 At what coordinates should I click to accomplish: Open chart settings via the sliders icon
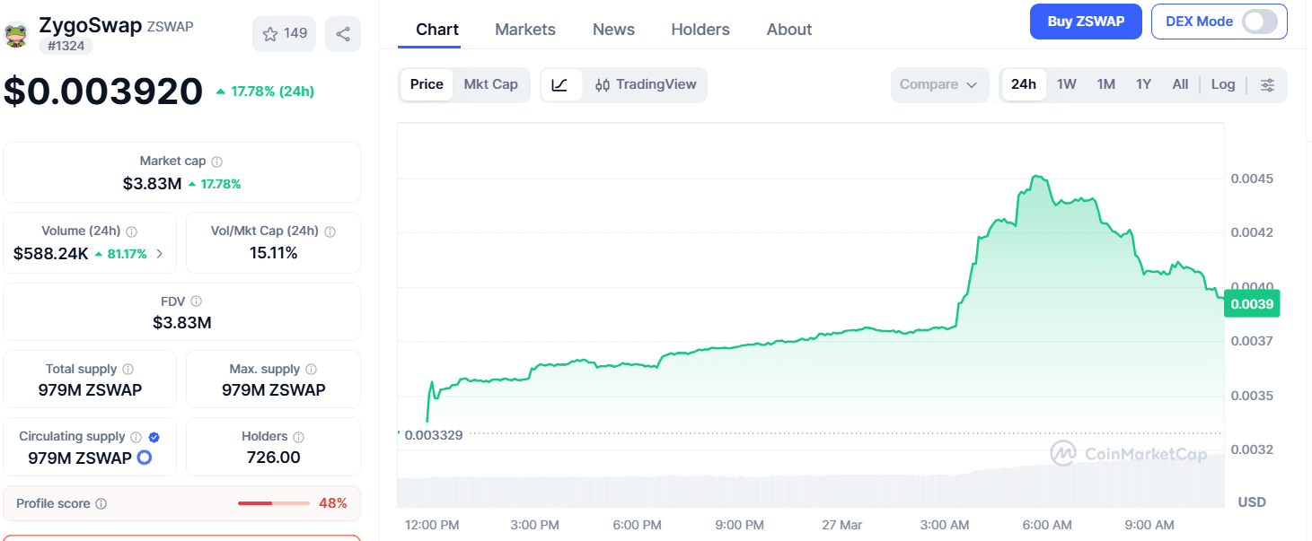[x=1268, y=83]
